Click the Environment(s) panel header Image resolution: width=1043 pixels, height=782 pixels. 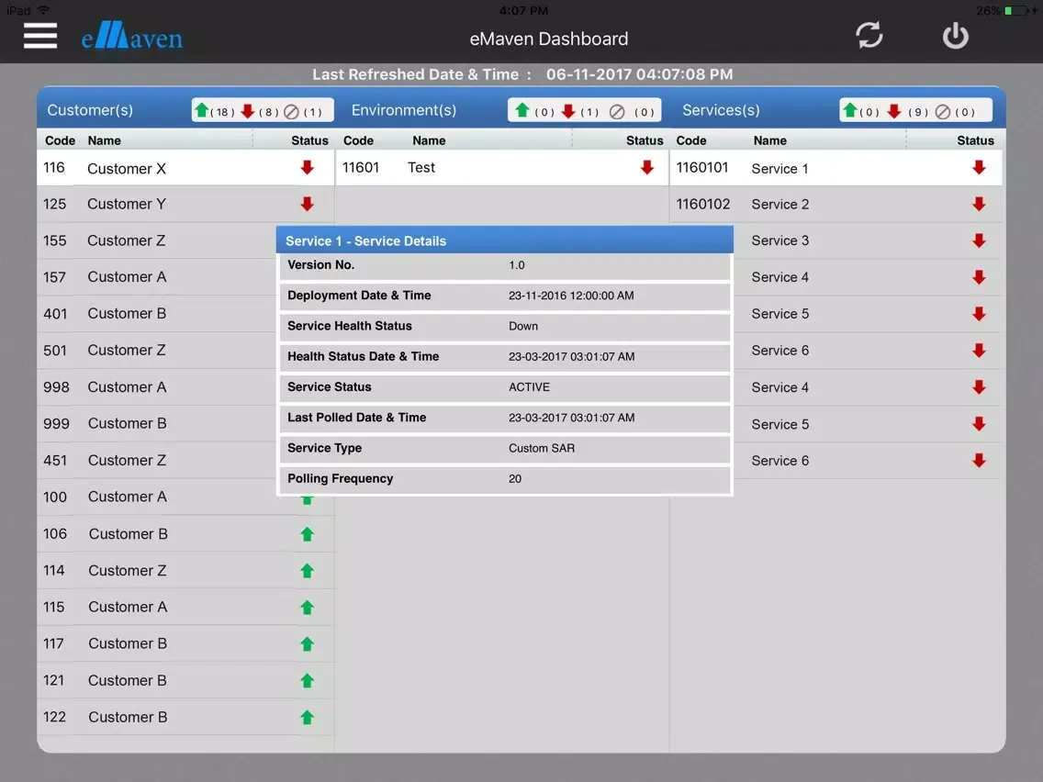click(x=404, y=110)
